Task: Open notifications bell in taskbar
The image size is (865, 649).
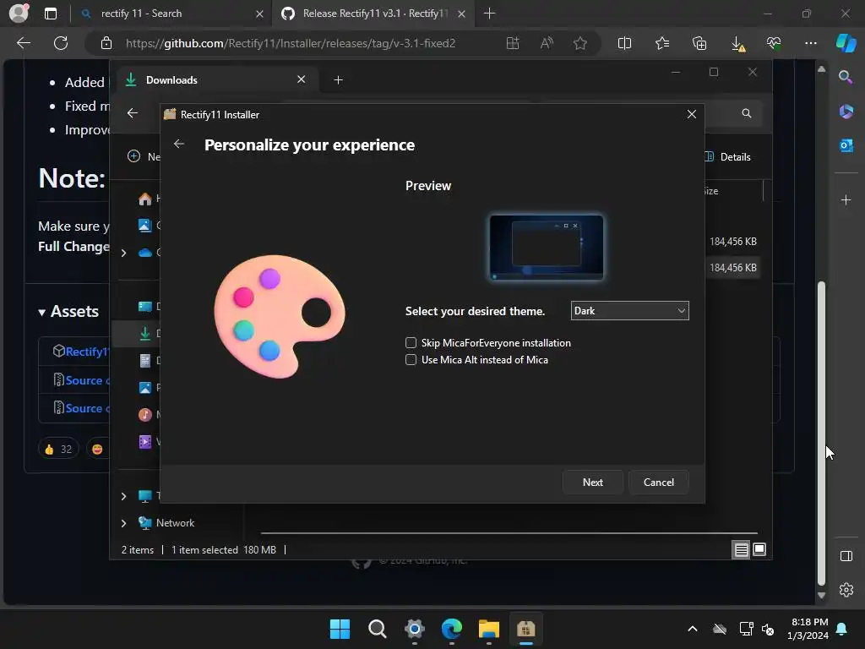Action: (x=842, y=629)
